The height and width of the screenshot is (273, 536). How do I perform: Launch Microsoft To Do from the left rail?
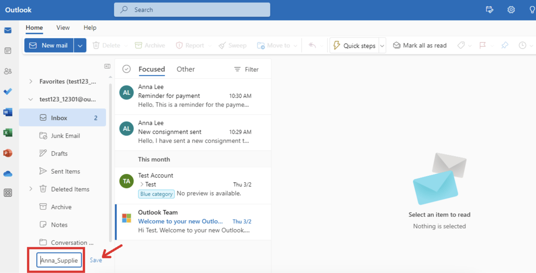[x=8, y=92]
